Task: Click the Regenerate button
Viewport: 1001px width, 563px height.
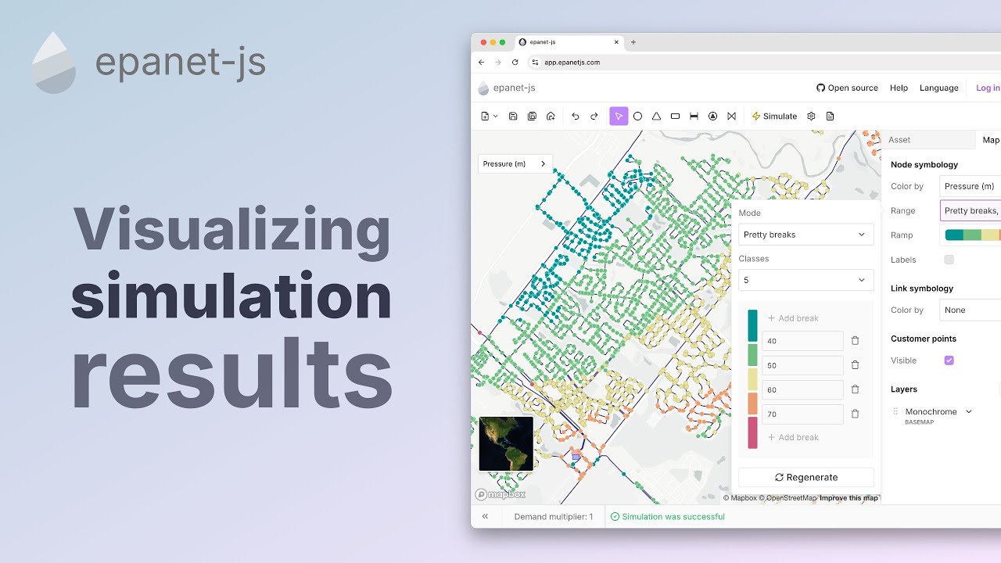Action: (x=805, y=477)
